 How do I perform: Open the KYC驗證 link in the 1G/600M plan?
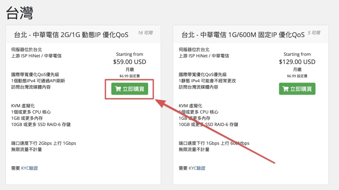[197, 168]
